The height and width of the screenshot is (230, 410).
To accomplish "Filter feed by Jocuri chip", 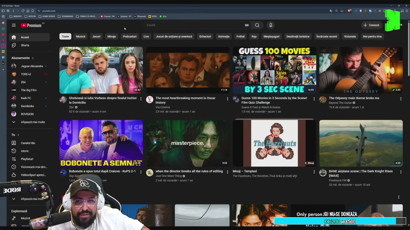I will [96, 36].
